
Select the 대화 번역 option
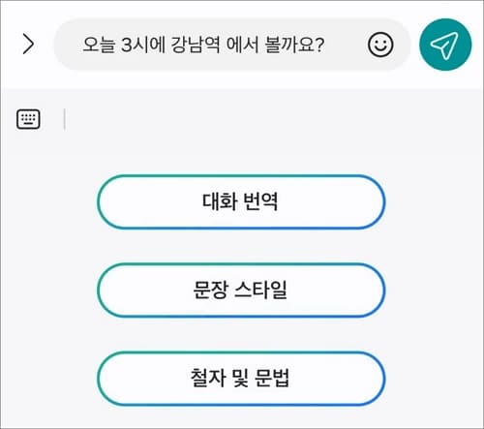pos(241,201)
